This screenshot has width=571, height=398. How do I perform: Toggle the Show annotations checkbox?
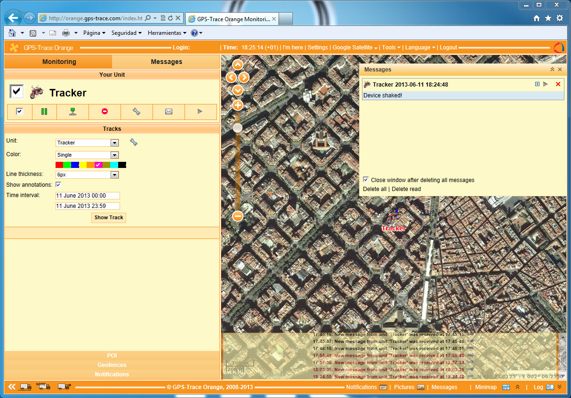[58, 184]
